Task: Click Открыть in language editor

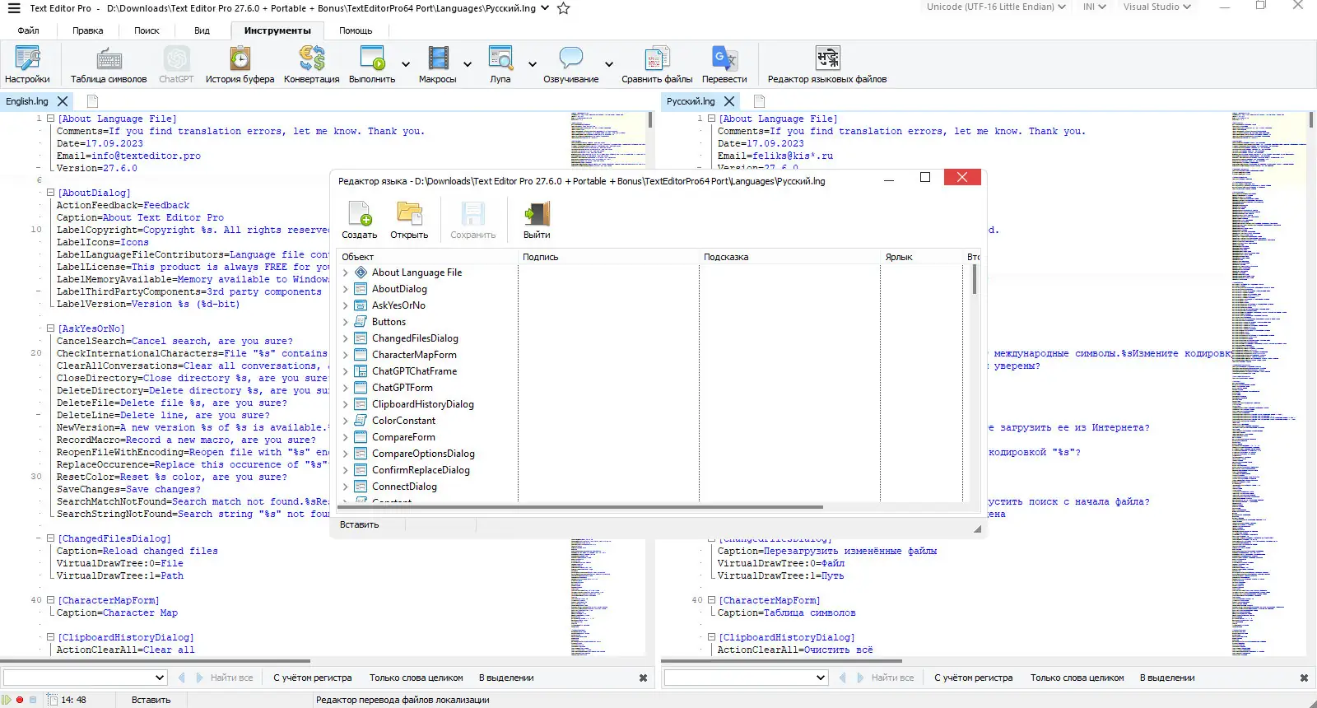Action: coord(409,221)
